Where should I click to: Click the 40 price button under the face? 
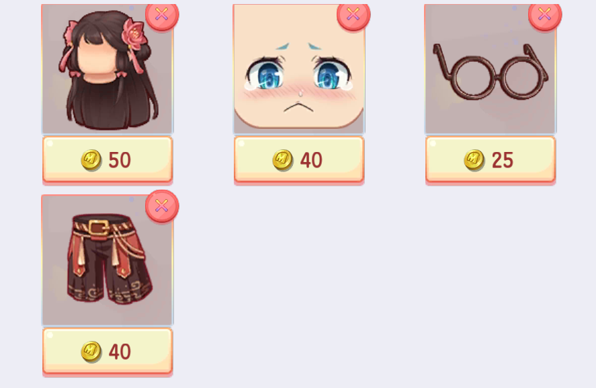(299, 160)
